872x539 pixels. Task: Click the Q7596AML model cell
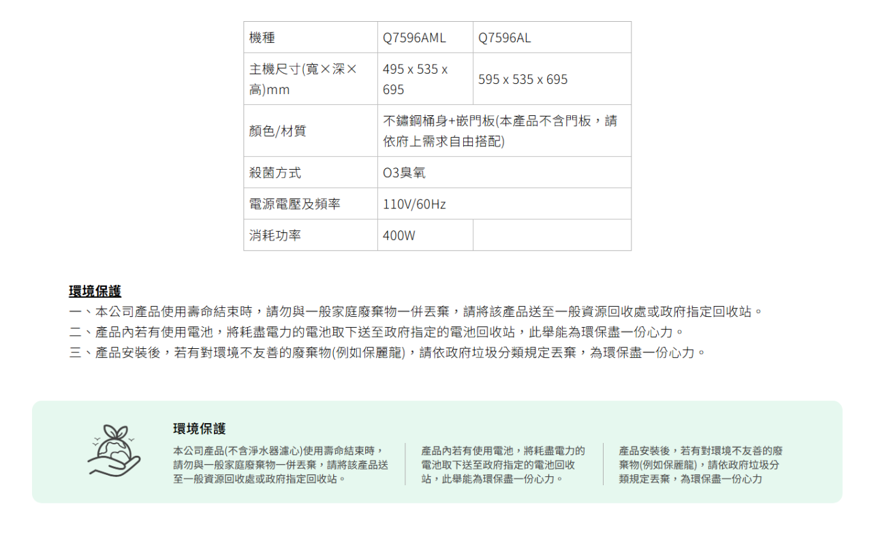tap(425, 37)
